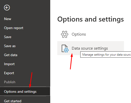Open the Save as menu entry

[10, 46]
